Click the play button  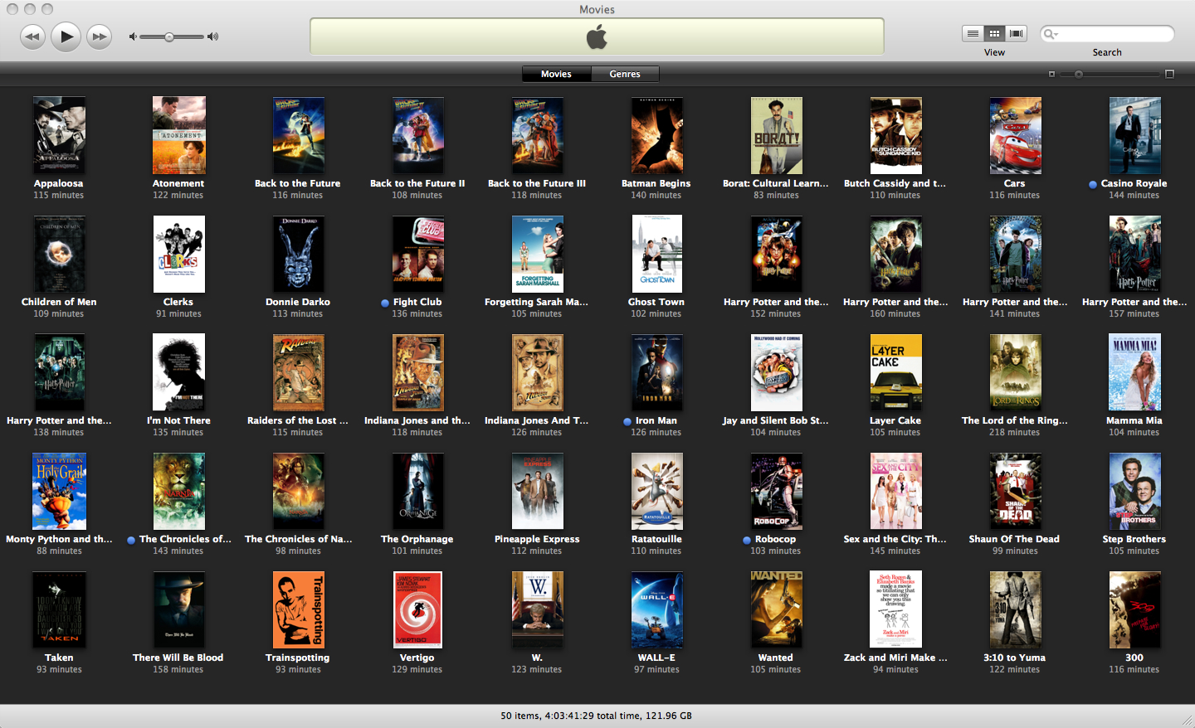[66, 36]
